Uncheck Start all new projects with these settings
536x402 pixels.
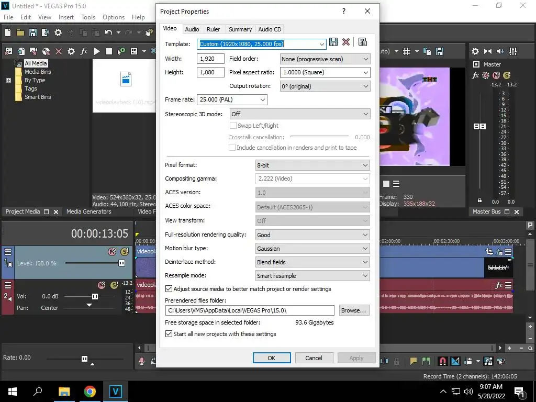pos(169,333)
